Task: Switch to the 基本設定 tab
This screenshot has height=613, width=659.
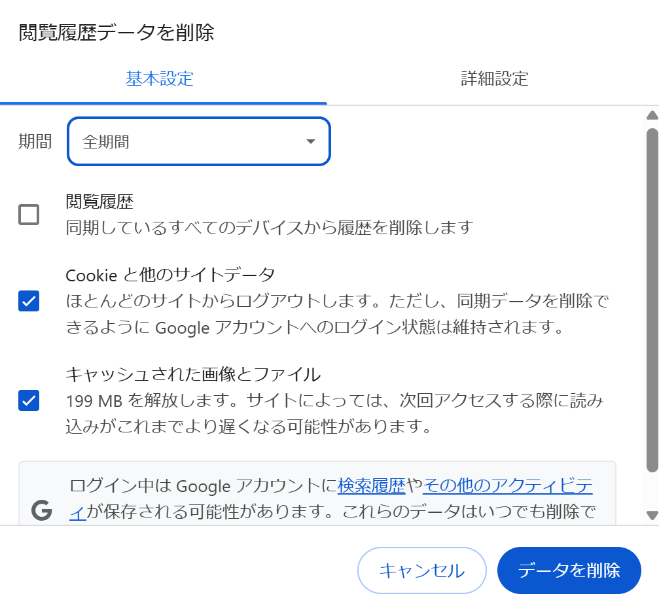Action: point(160,79)
